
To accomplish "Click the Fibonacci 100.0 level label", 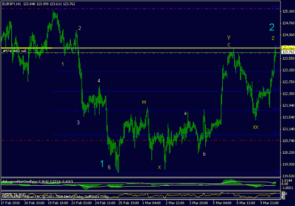I will [276, 7].
